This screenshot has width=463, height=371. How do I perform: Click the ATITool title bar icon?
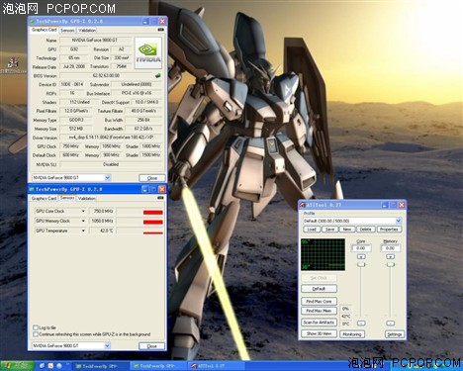click(x=303, y=205)
